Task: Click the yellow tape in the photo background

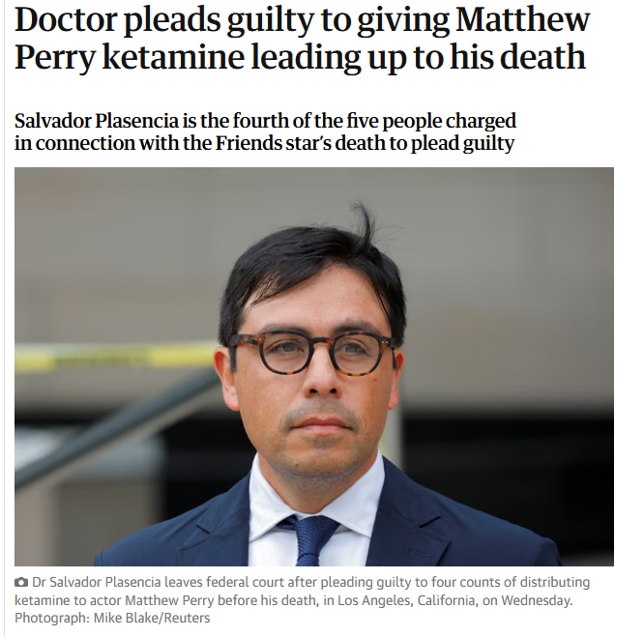Action: 117,356
